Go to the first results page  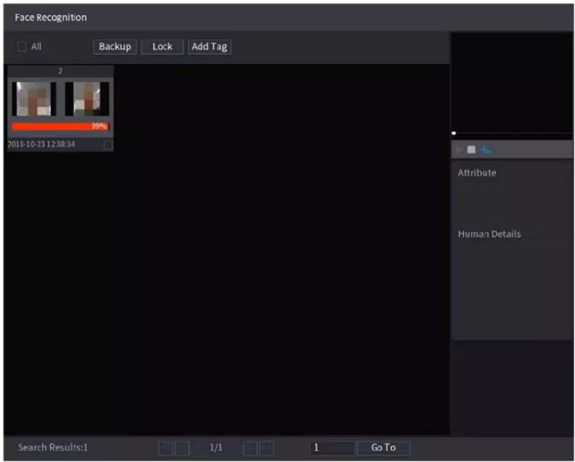pyautogui.click(x=166, y=448)
